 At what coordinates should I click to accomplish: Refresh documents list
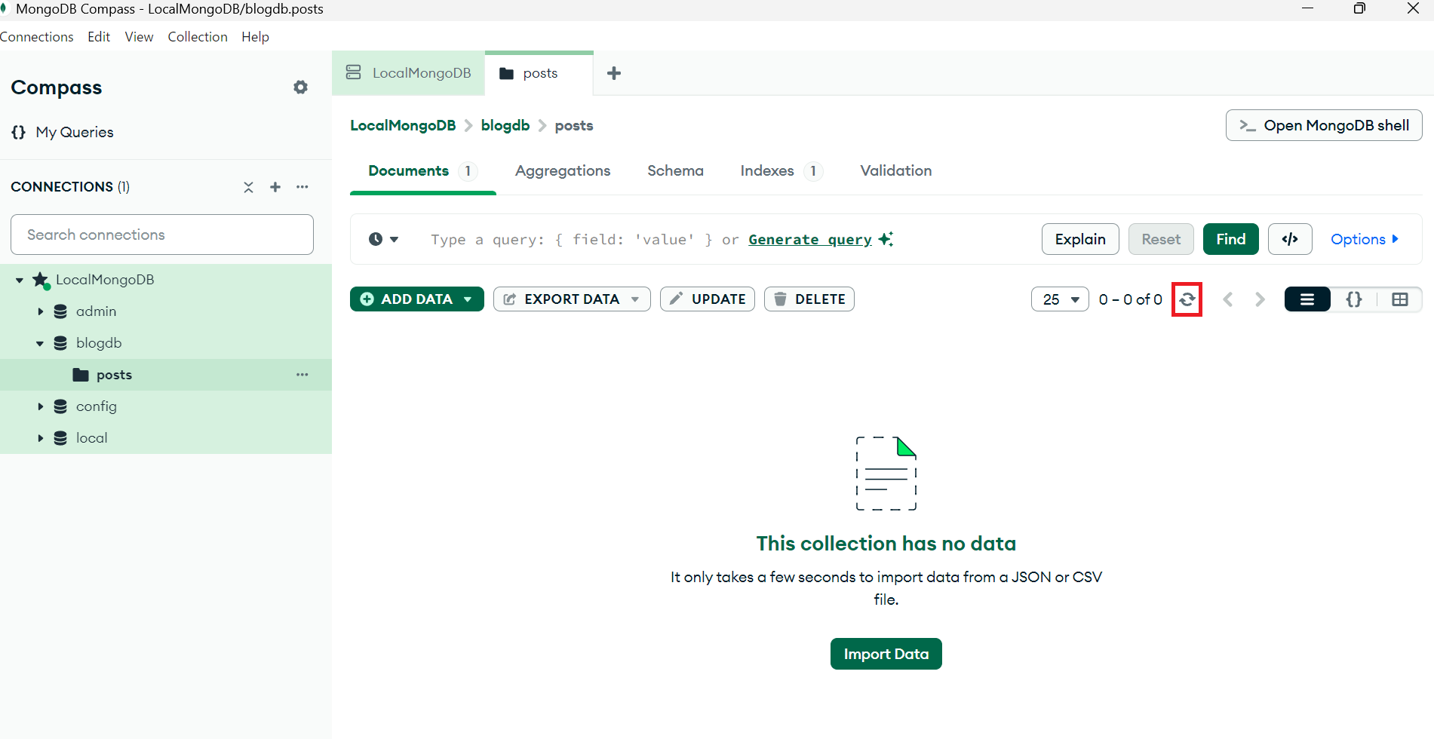pos(1187,299)
